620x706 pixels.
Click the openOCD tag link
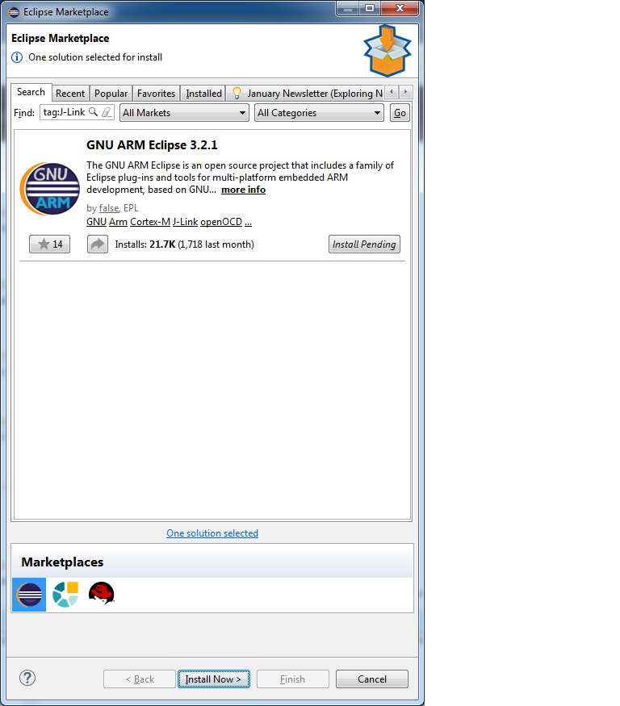[221, 222]
